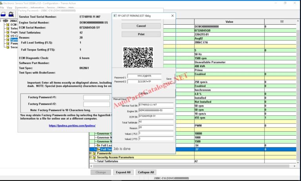Close the FP CAT ET PERKINS dialog
The height and width of the screenshot is (181, 301).
point(172,16)
